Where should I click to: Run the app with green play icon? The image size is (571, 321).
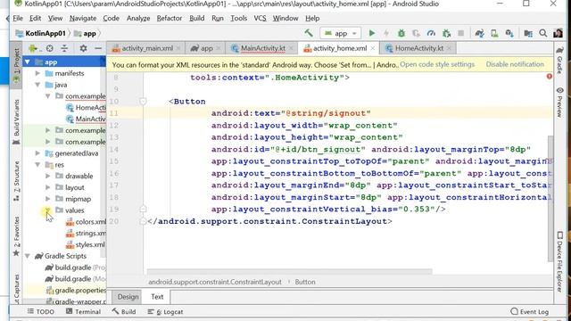[x=371, y=33]
